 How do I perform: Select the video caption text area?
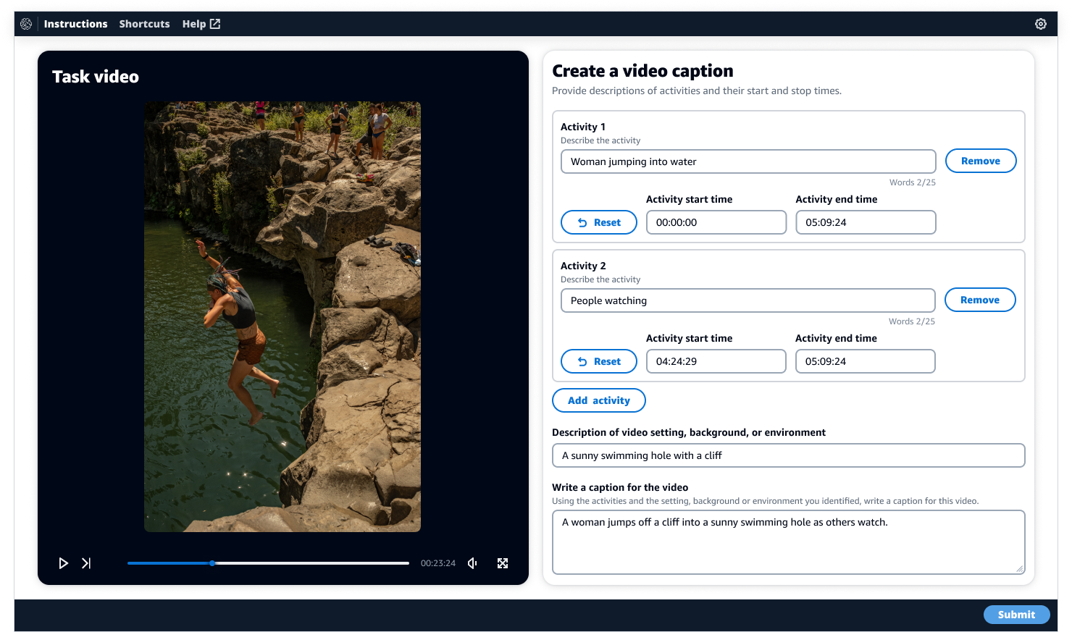coord(788,542)
